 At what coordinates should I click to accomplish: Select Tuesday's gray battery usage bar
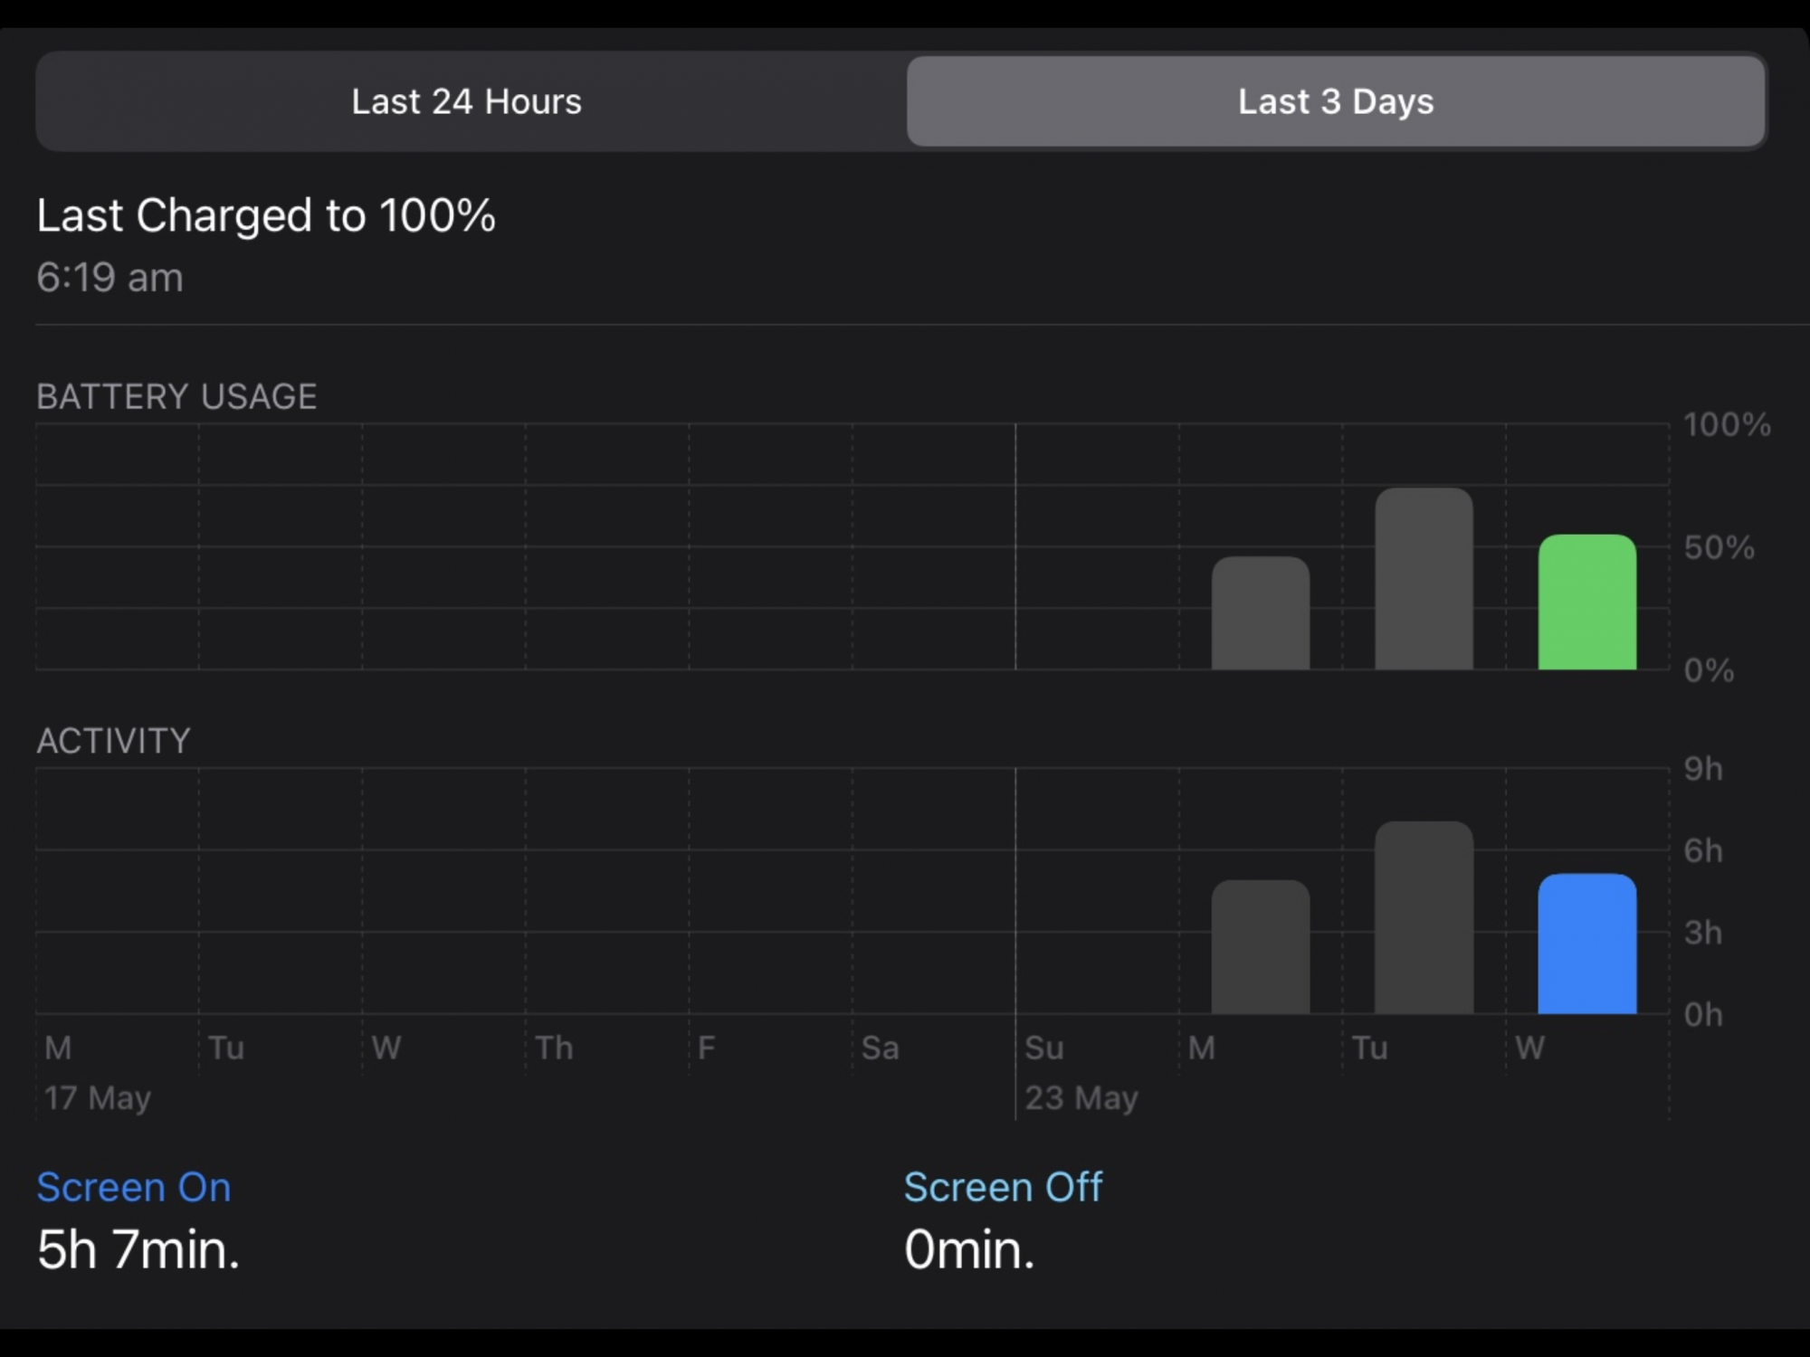(1424, 579)
